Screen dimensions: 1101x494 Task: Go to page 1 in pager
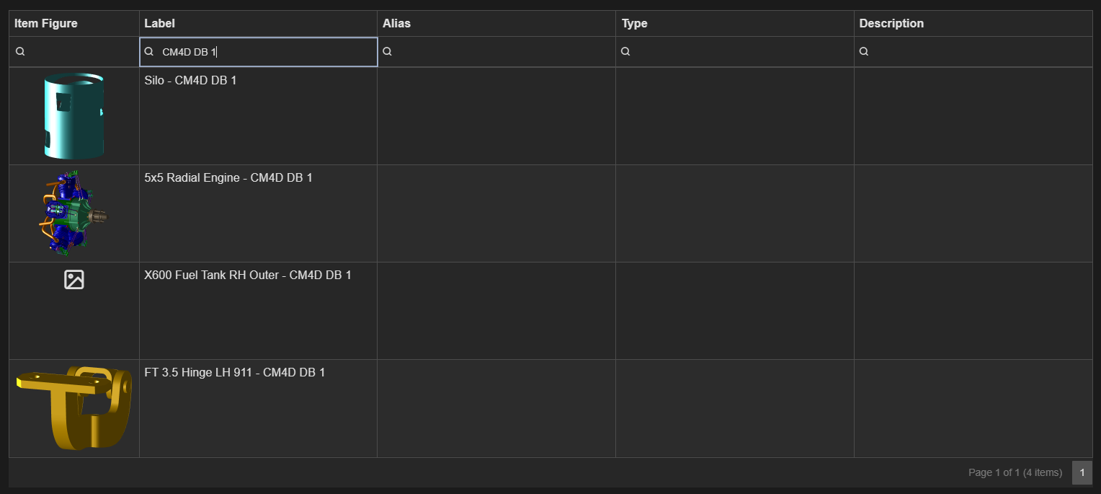(x=1082, y=472)
